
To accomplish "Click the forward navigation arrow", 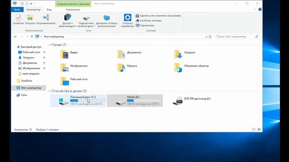I will [x=22, y=37].
